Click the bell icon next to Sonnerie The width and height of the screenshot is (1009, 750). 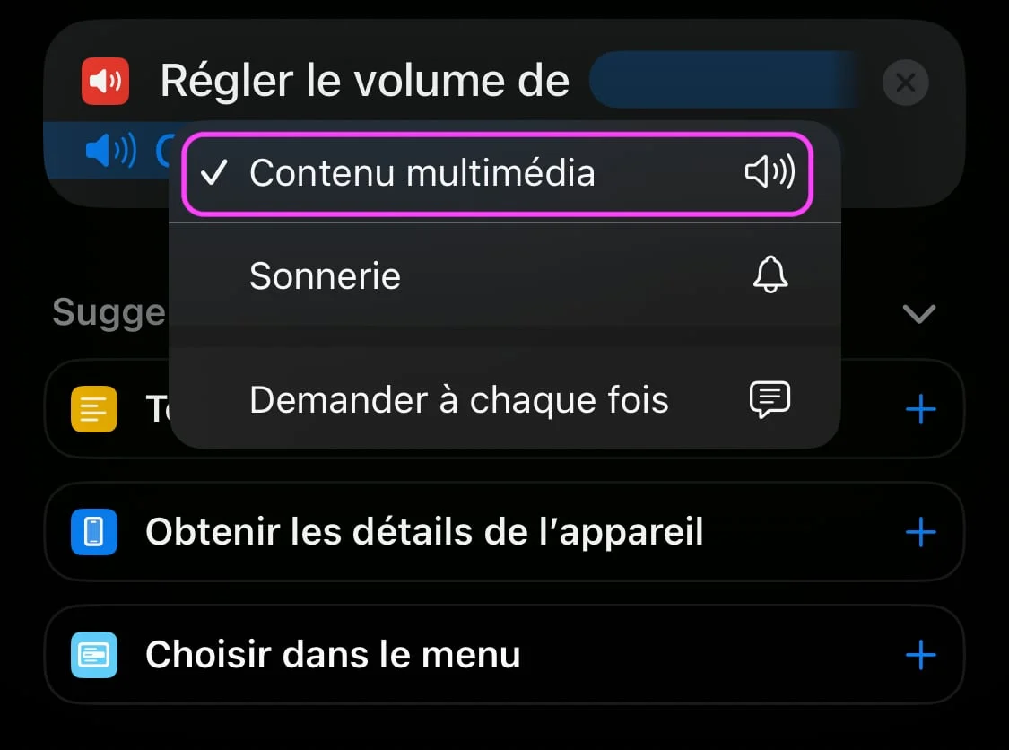[770, 275]
